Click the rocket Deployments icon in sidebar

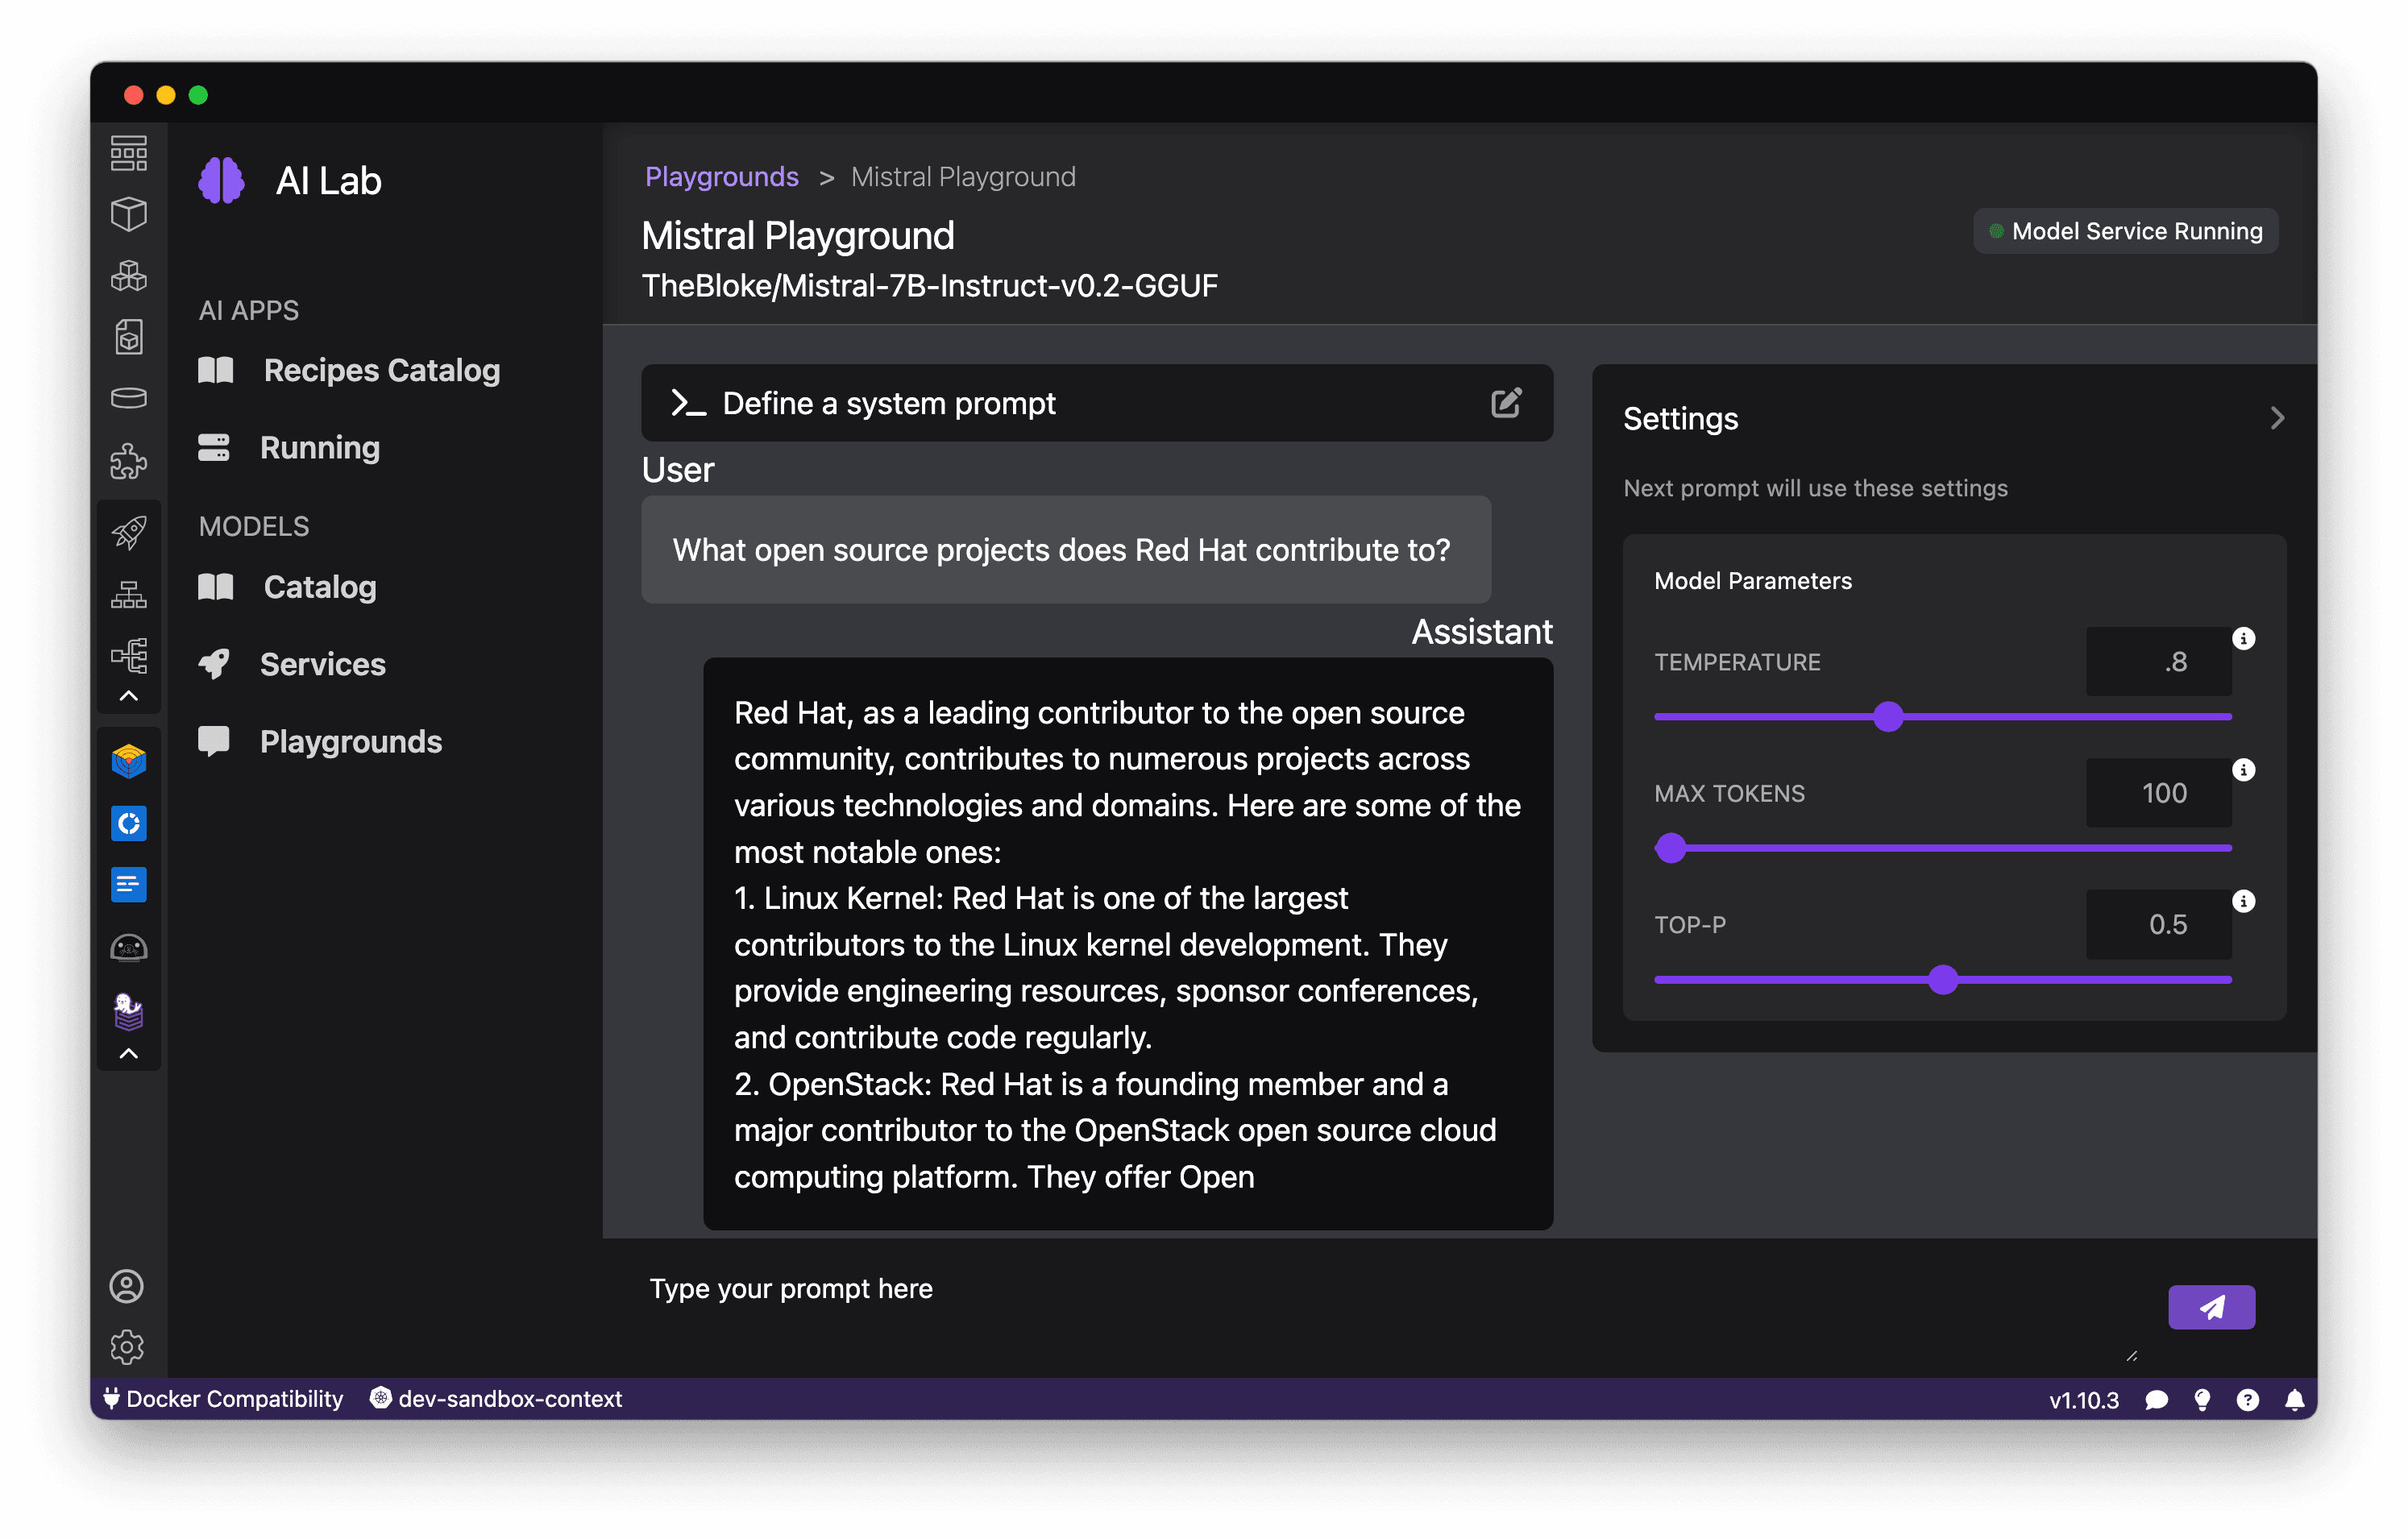128,532
